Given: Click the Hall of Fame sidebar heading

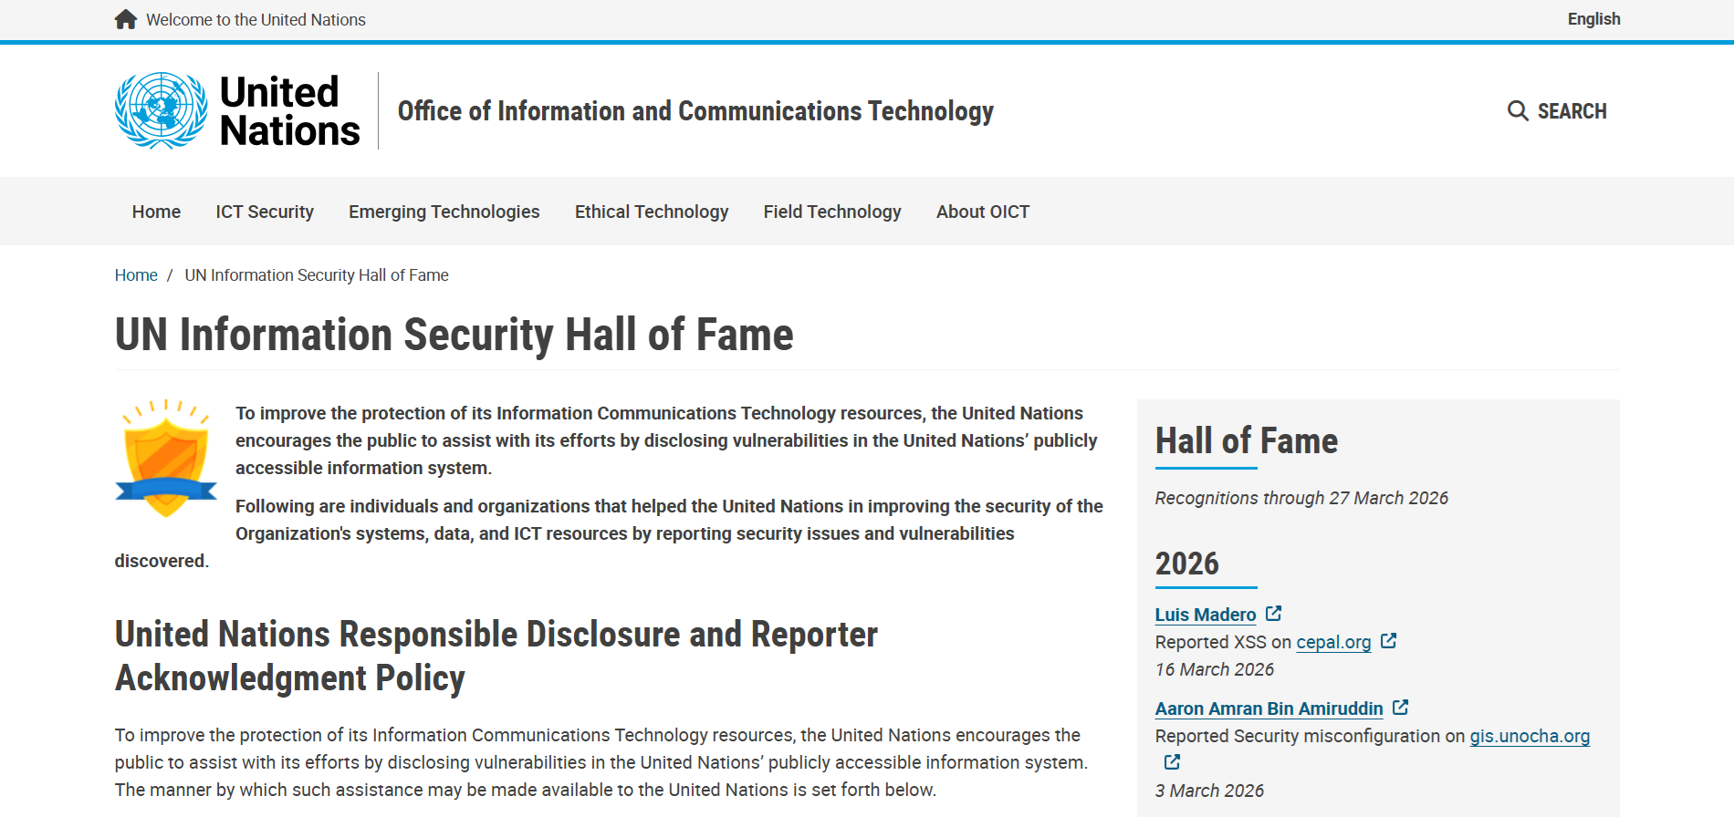Looking at the screenshot, I should click(x=1247, y=441).
